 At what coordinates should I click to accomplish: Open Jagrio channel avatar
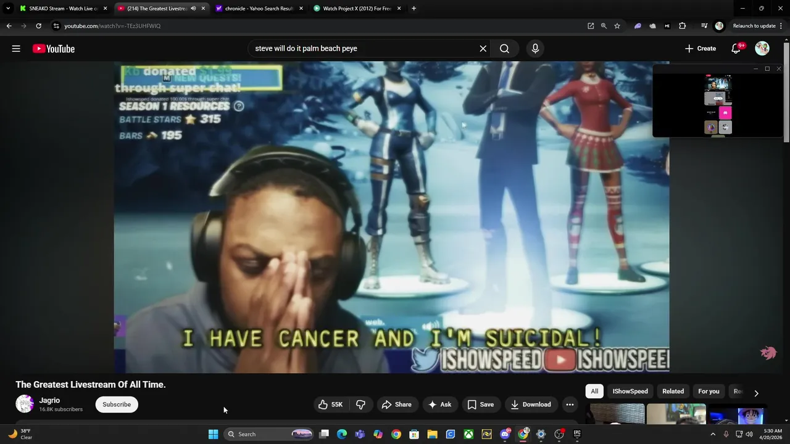tap(25, 404)
